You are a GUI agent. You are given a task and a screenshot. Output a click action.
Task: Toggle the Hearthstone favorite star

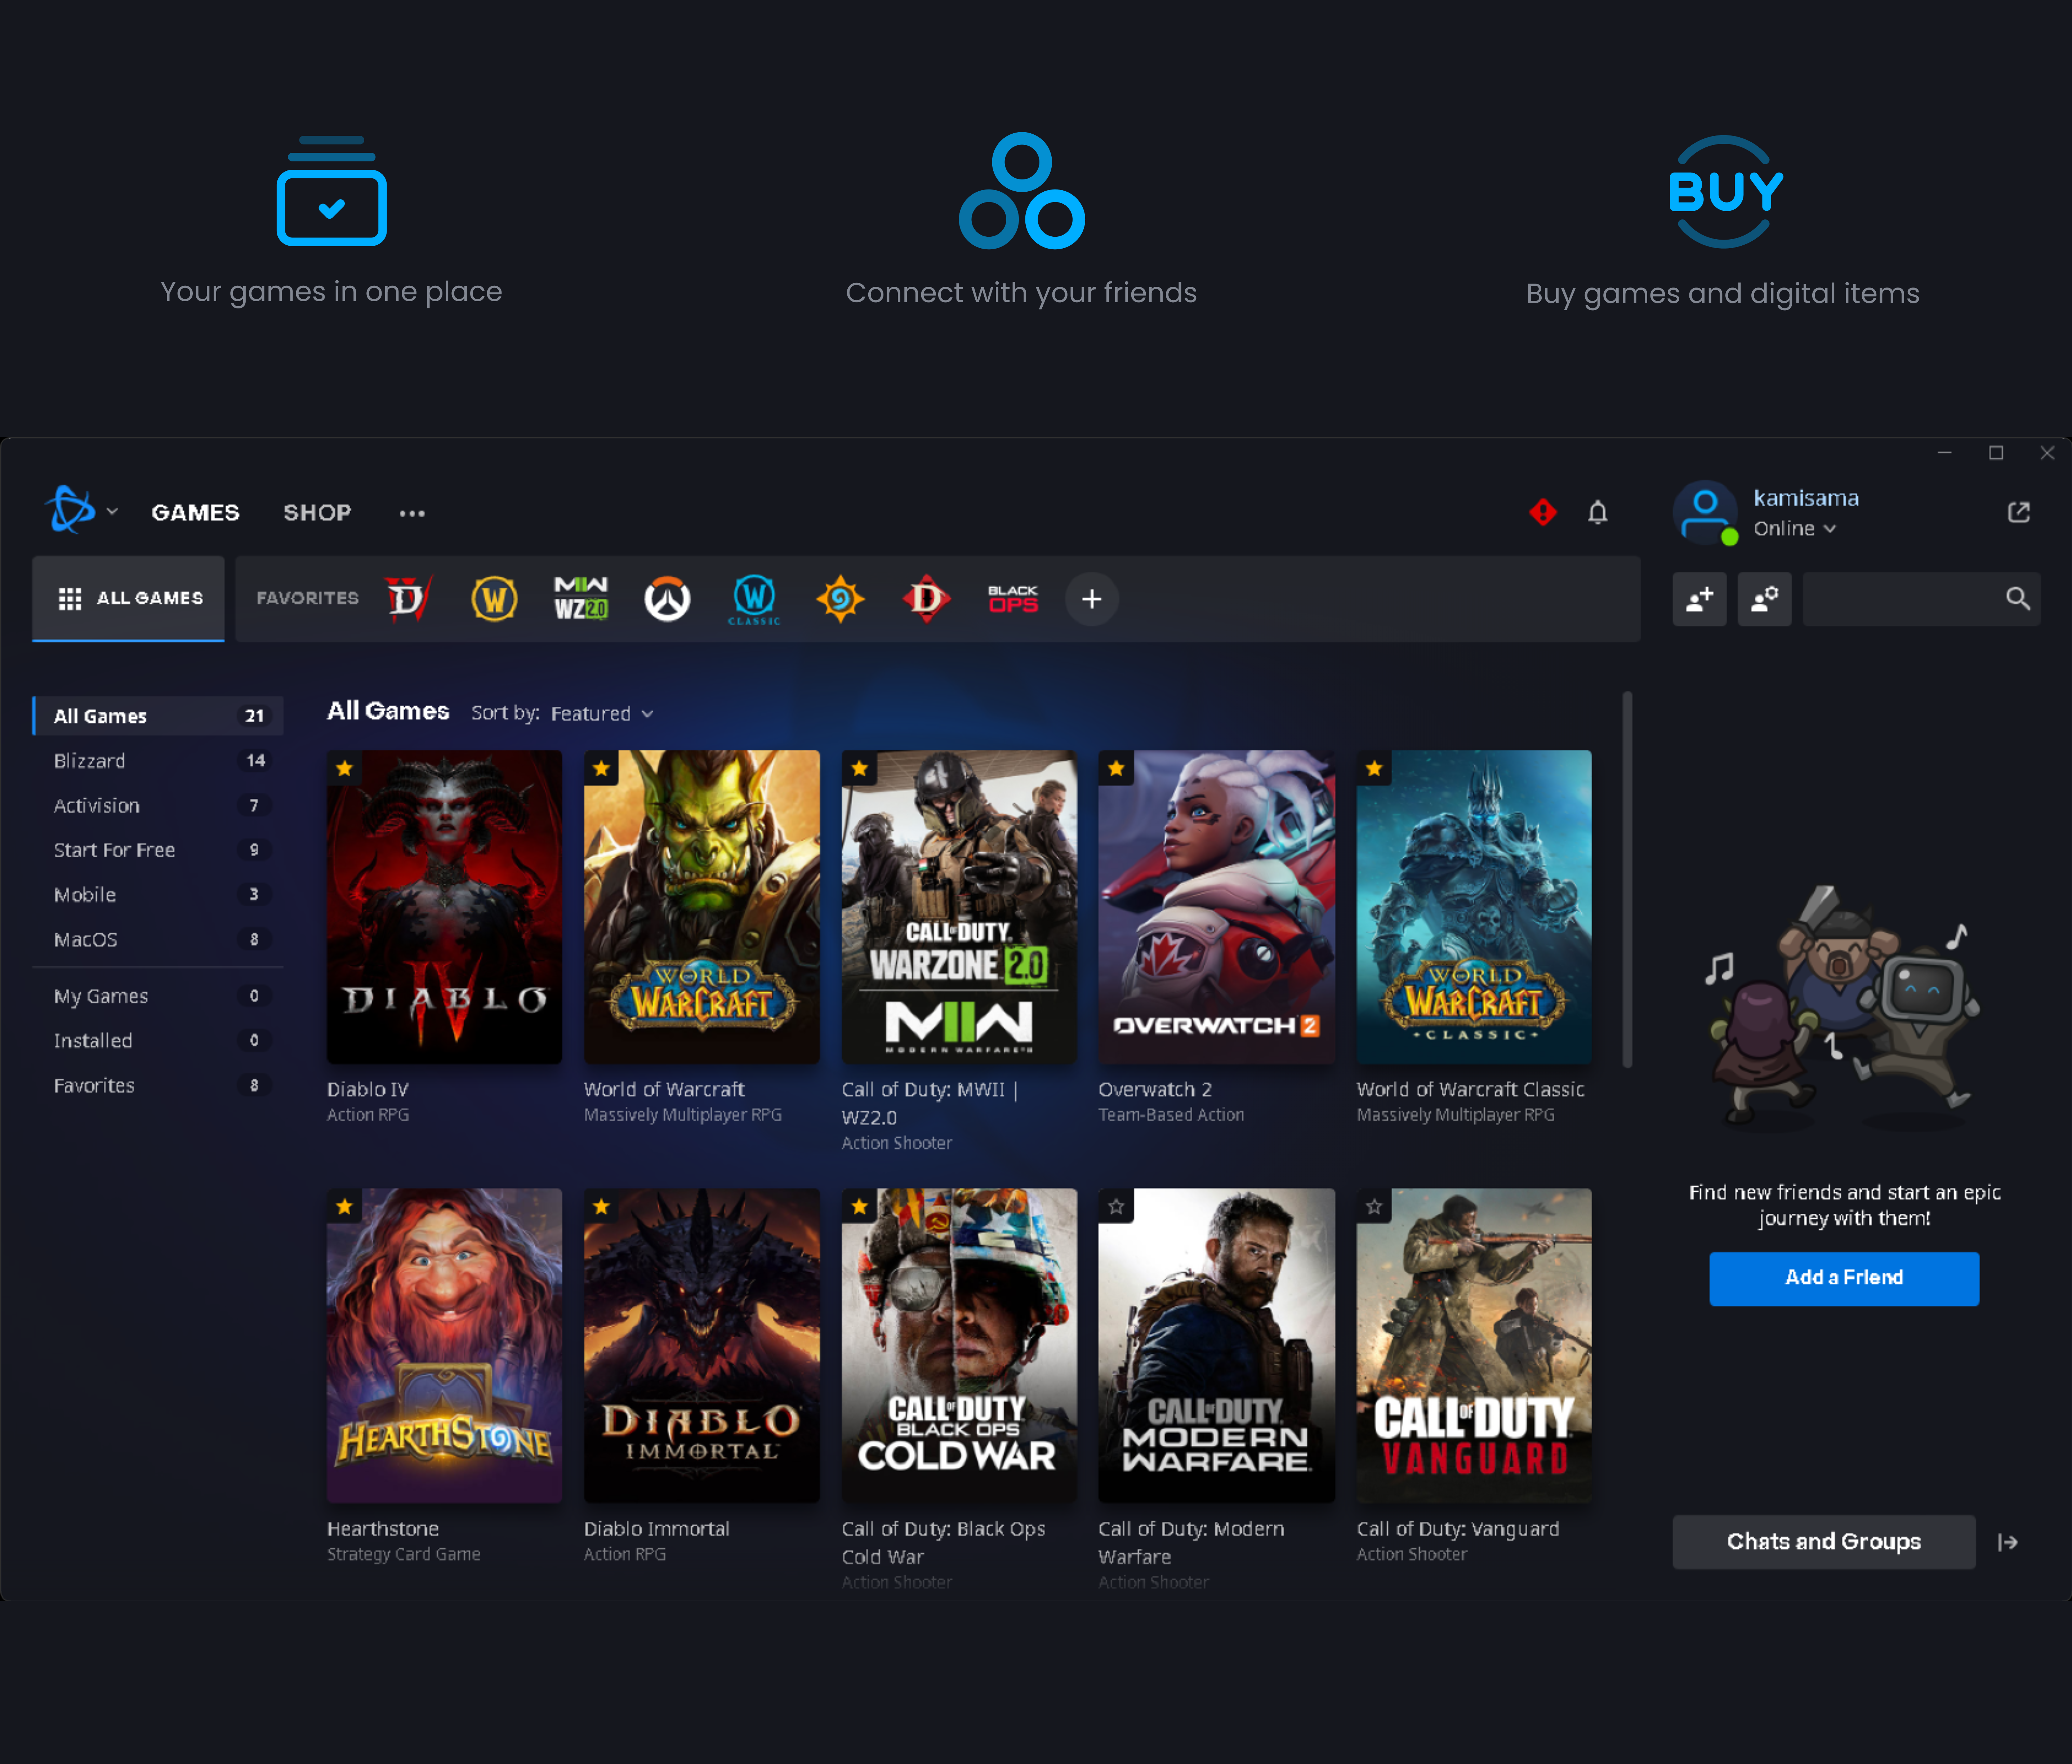coord(344,1206)
